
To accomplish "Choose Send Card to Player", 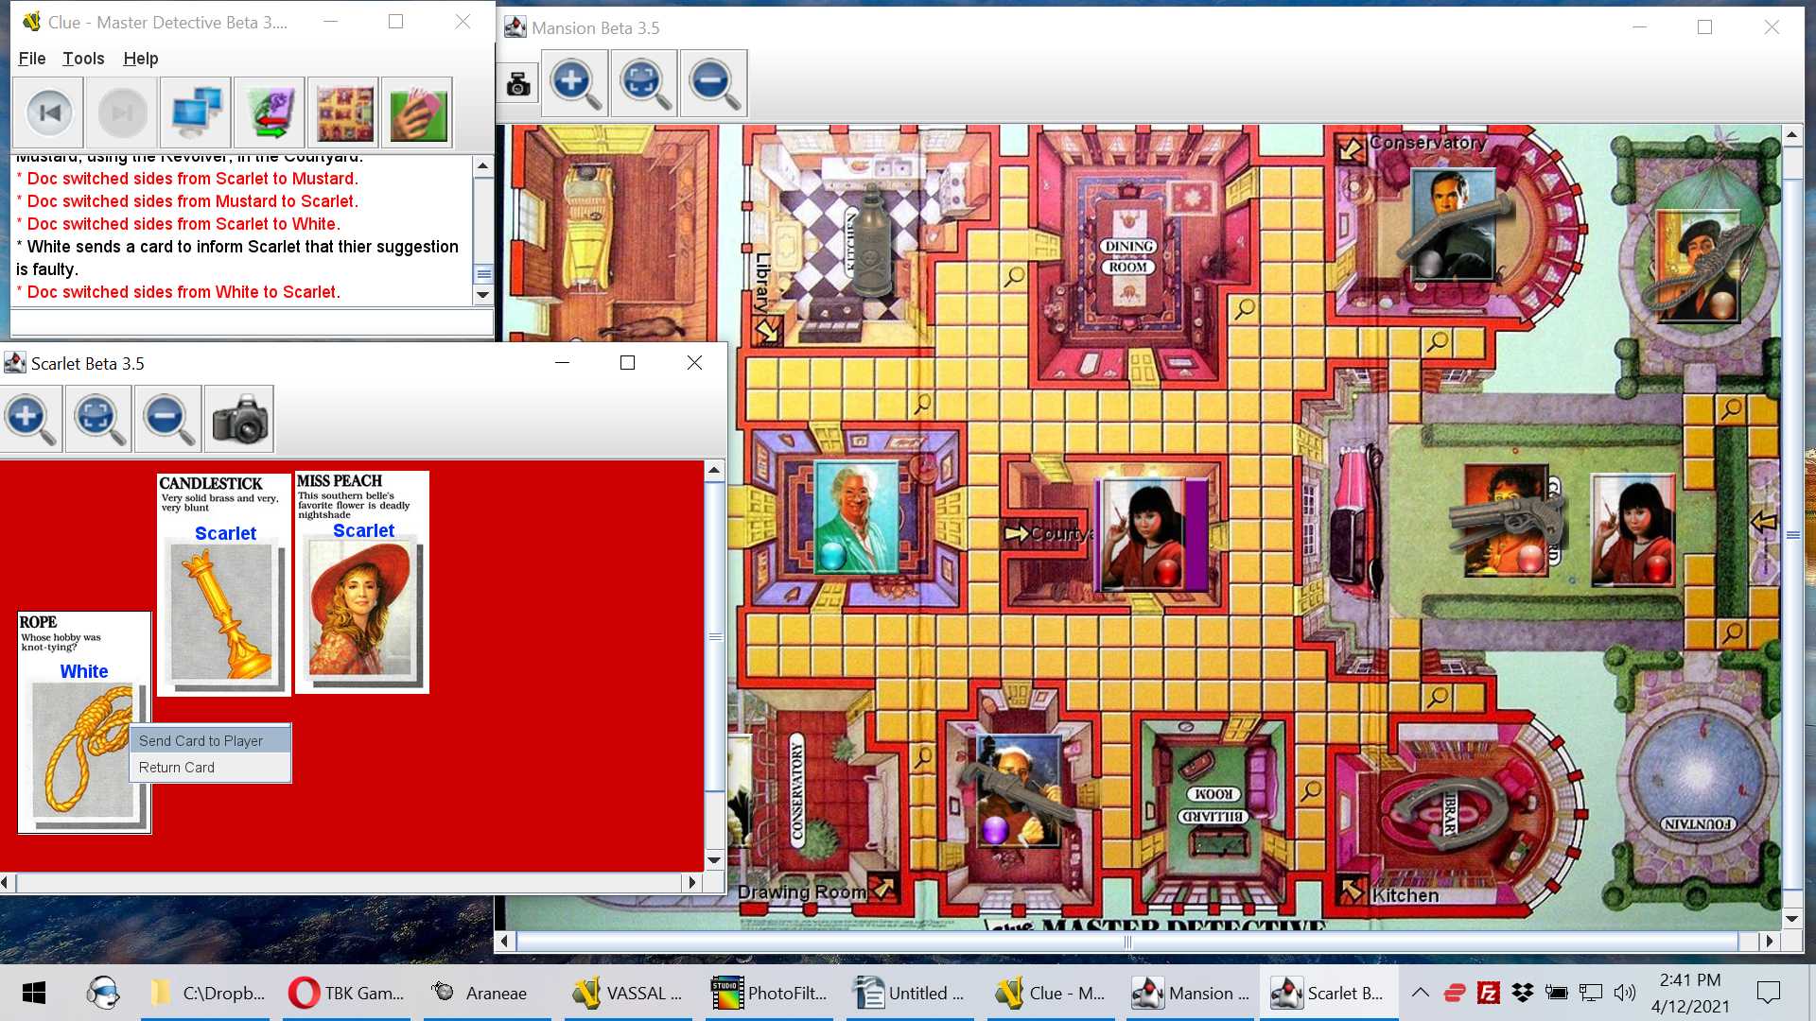I will coord(210,740).
